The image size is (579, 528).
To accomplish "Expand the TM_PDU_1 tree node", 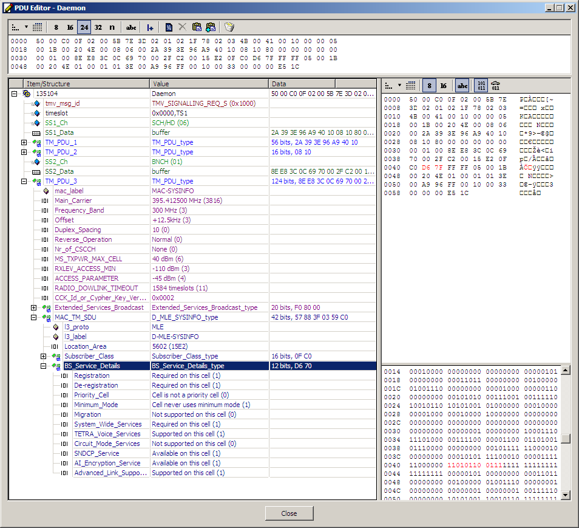I will pos(24,142).
